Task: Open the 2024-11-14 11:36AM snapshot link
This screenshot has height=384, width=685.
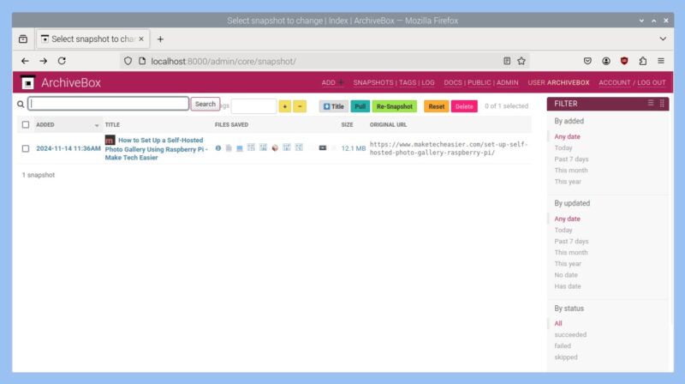Action: (68, 148)
